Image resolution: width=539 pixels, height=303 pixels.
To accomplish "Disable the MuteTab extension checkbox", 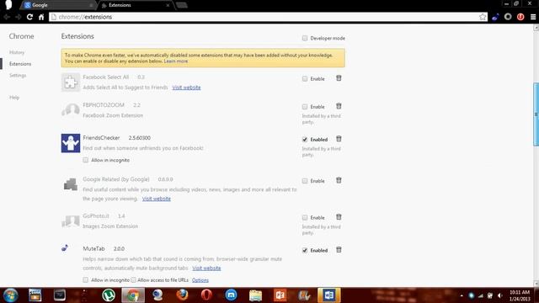I will (x=305, y=251).
